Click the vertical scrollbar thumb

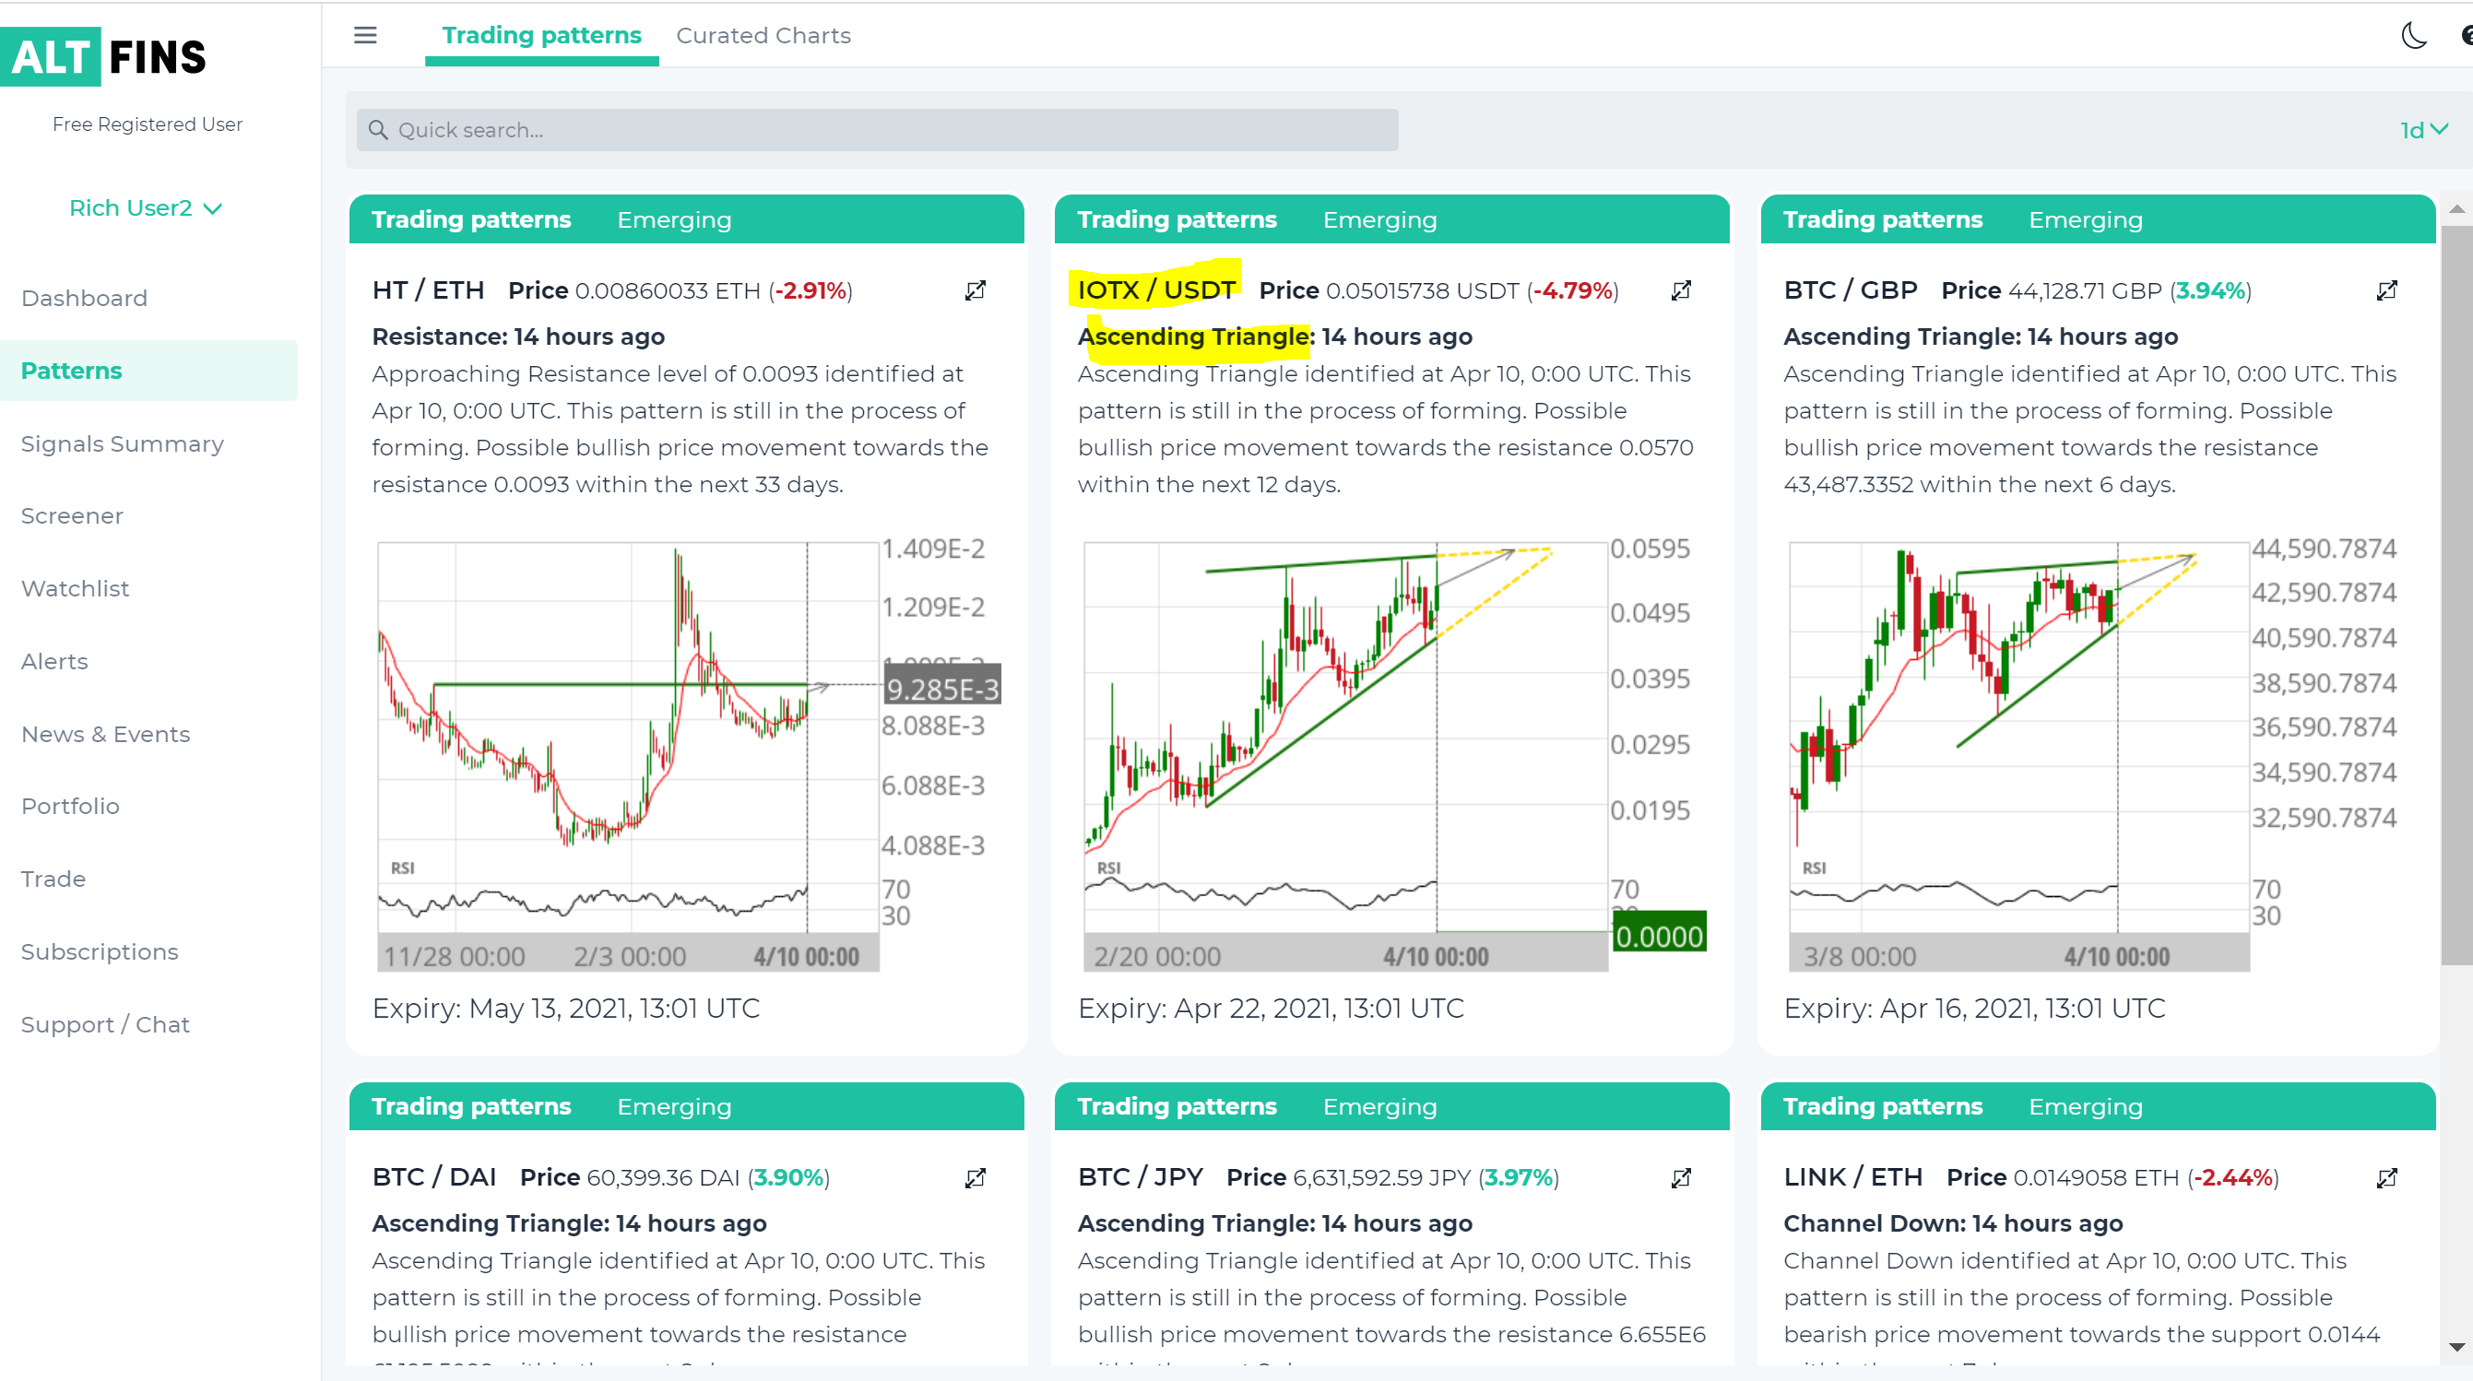point(2455,595)
